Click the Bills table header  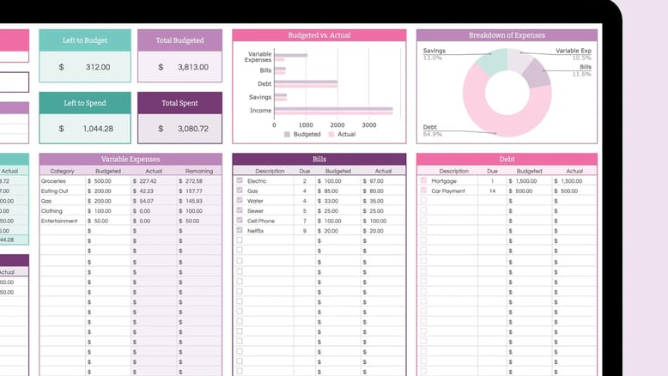[x=319, y=159]
